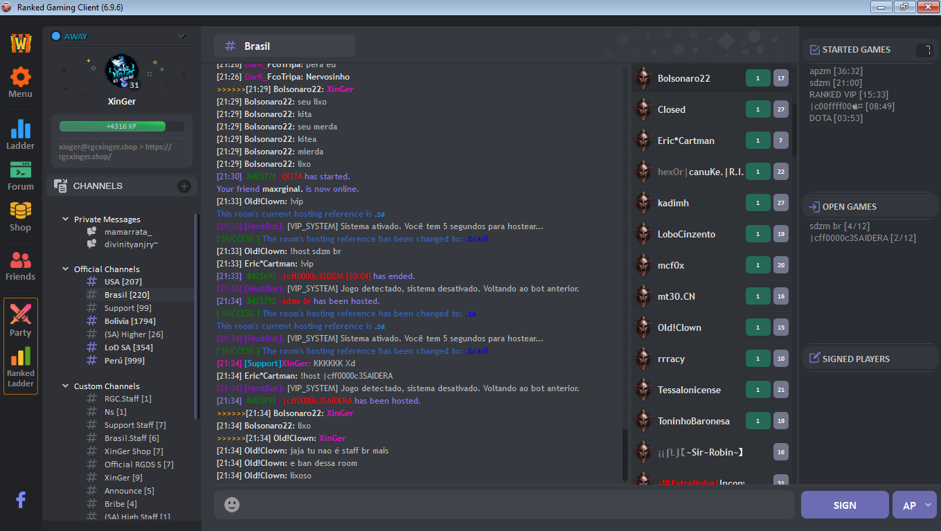Viewport: 941px width, 531px height.
Task: Open the Forum icon
Action: 21,170
